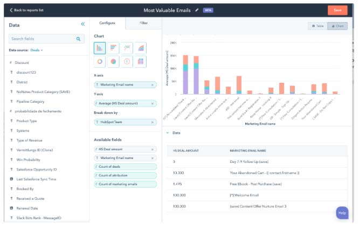Select the line chart type

point(127,48)
